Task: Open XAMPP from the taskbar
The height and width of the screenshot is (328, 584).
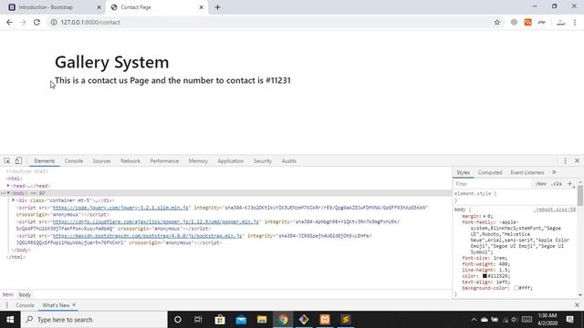Action: click(325, 320)
